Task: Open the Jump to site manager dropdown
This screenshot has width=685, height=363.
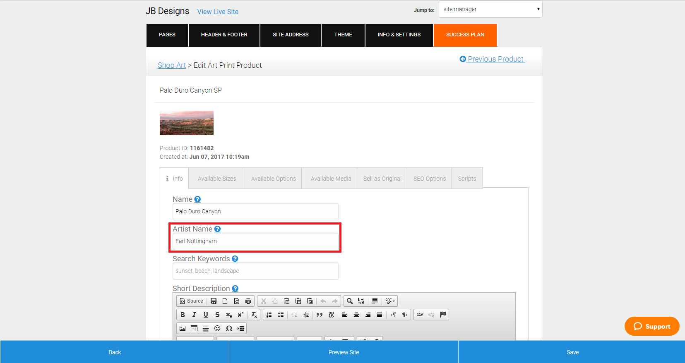Action: (490, 9)
